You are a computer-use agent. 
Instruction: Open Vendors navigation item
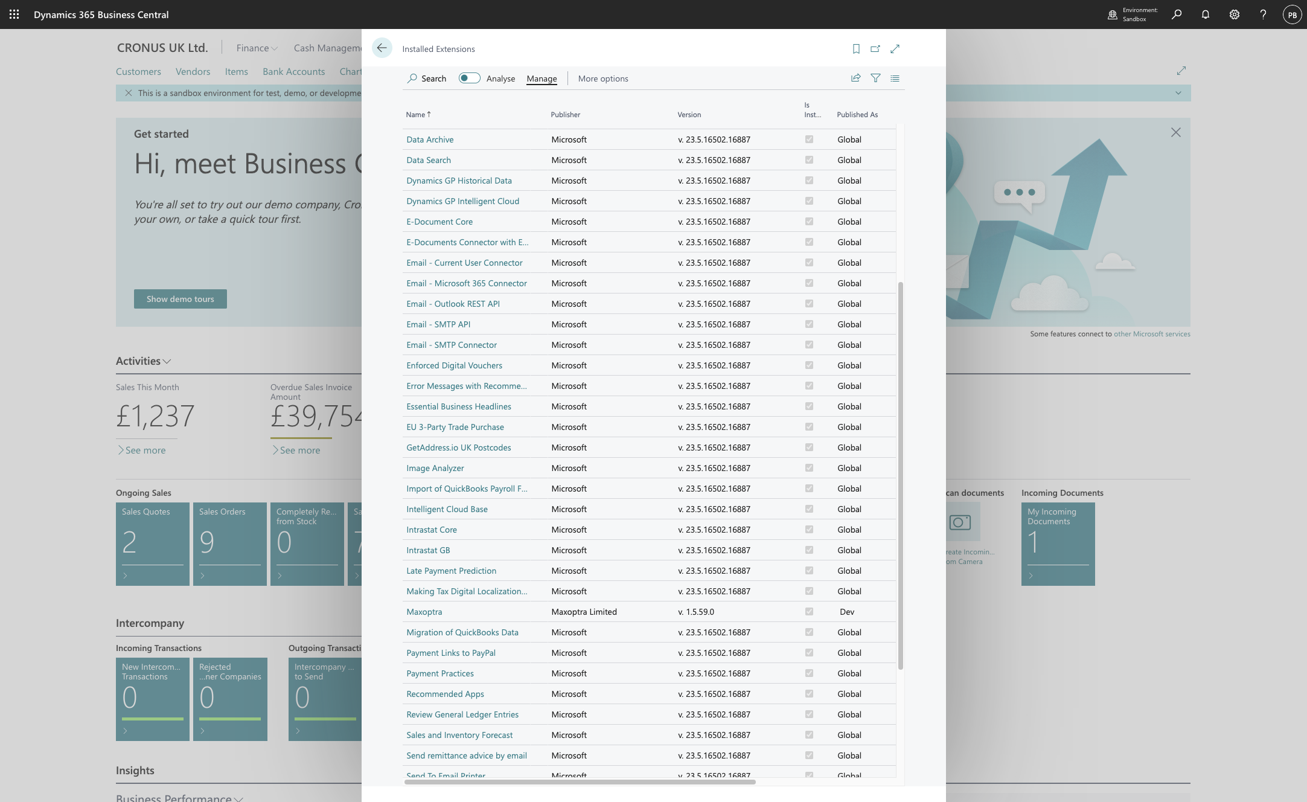(x=193, y=71)
